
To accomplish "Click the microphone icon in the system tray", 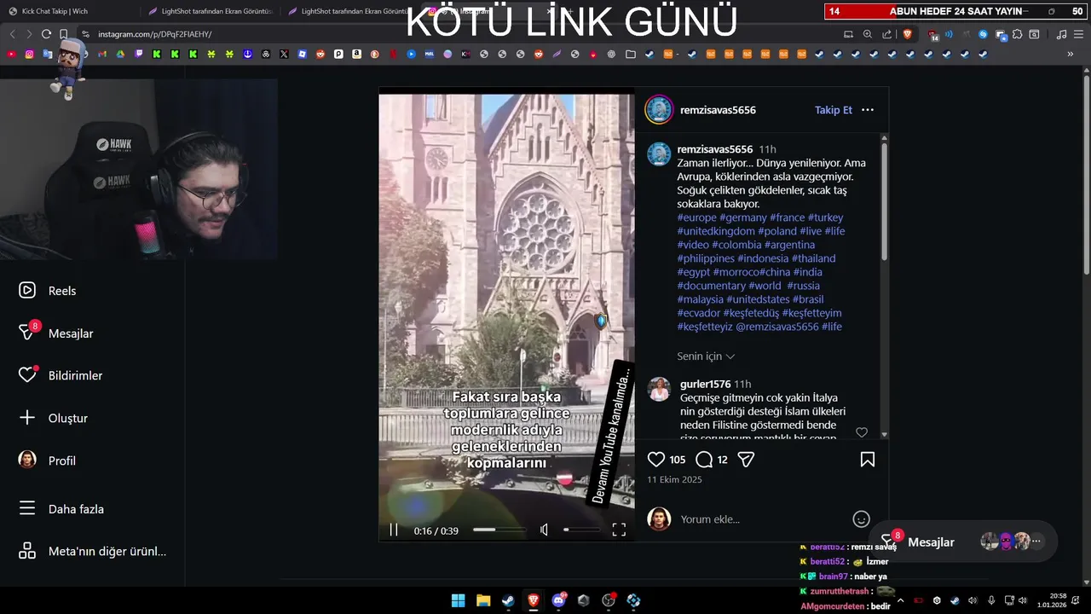I will pos(990,600).
